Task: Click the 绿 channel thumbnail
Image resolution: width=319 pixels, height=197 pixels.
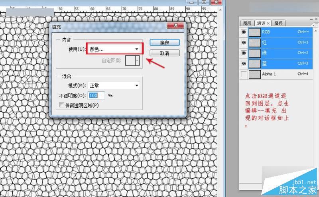Action: [x=254, y=53]
